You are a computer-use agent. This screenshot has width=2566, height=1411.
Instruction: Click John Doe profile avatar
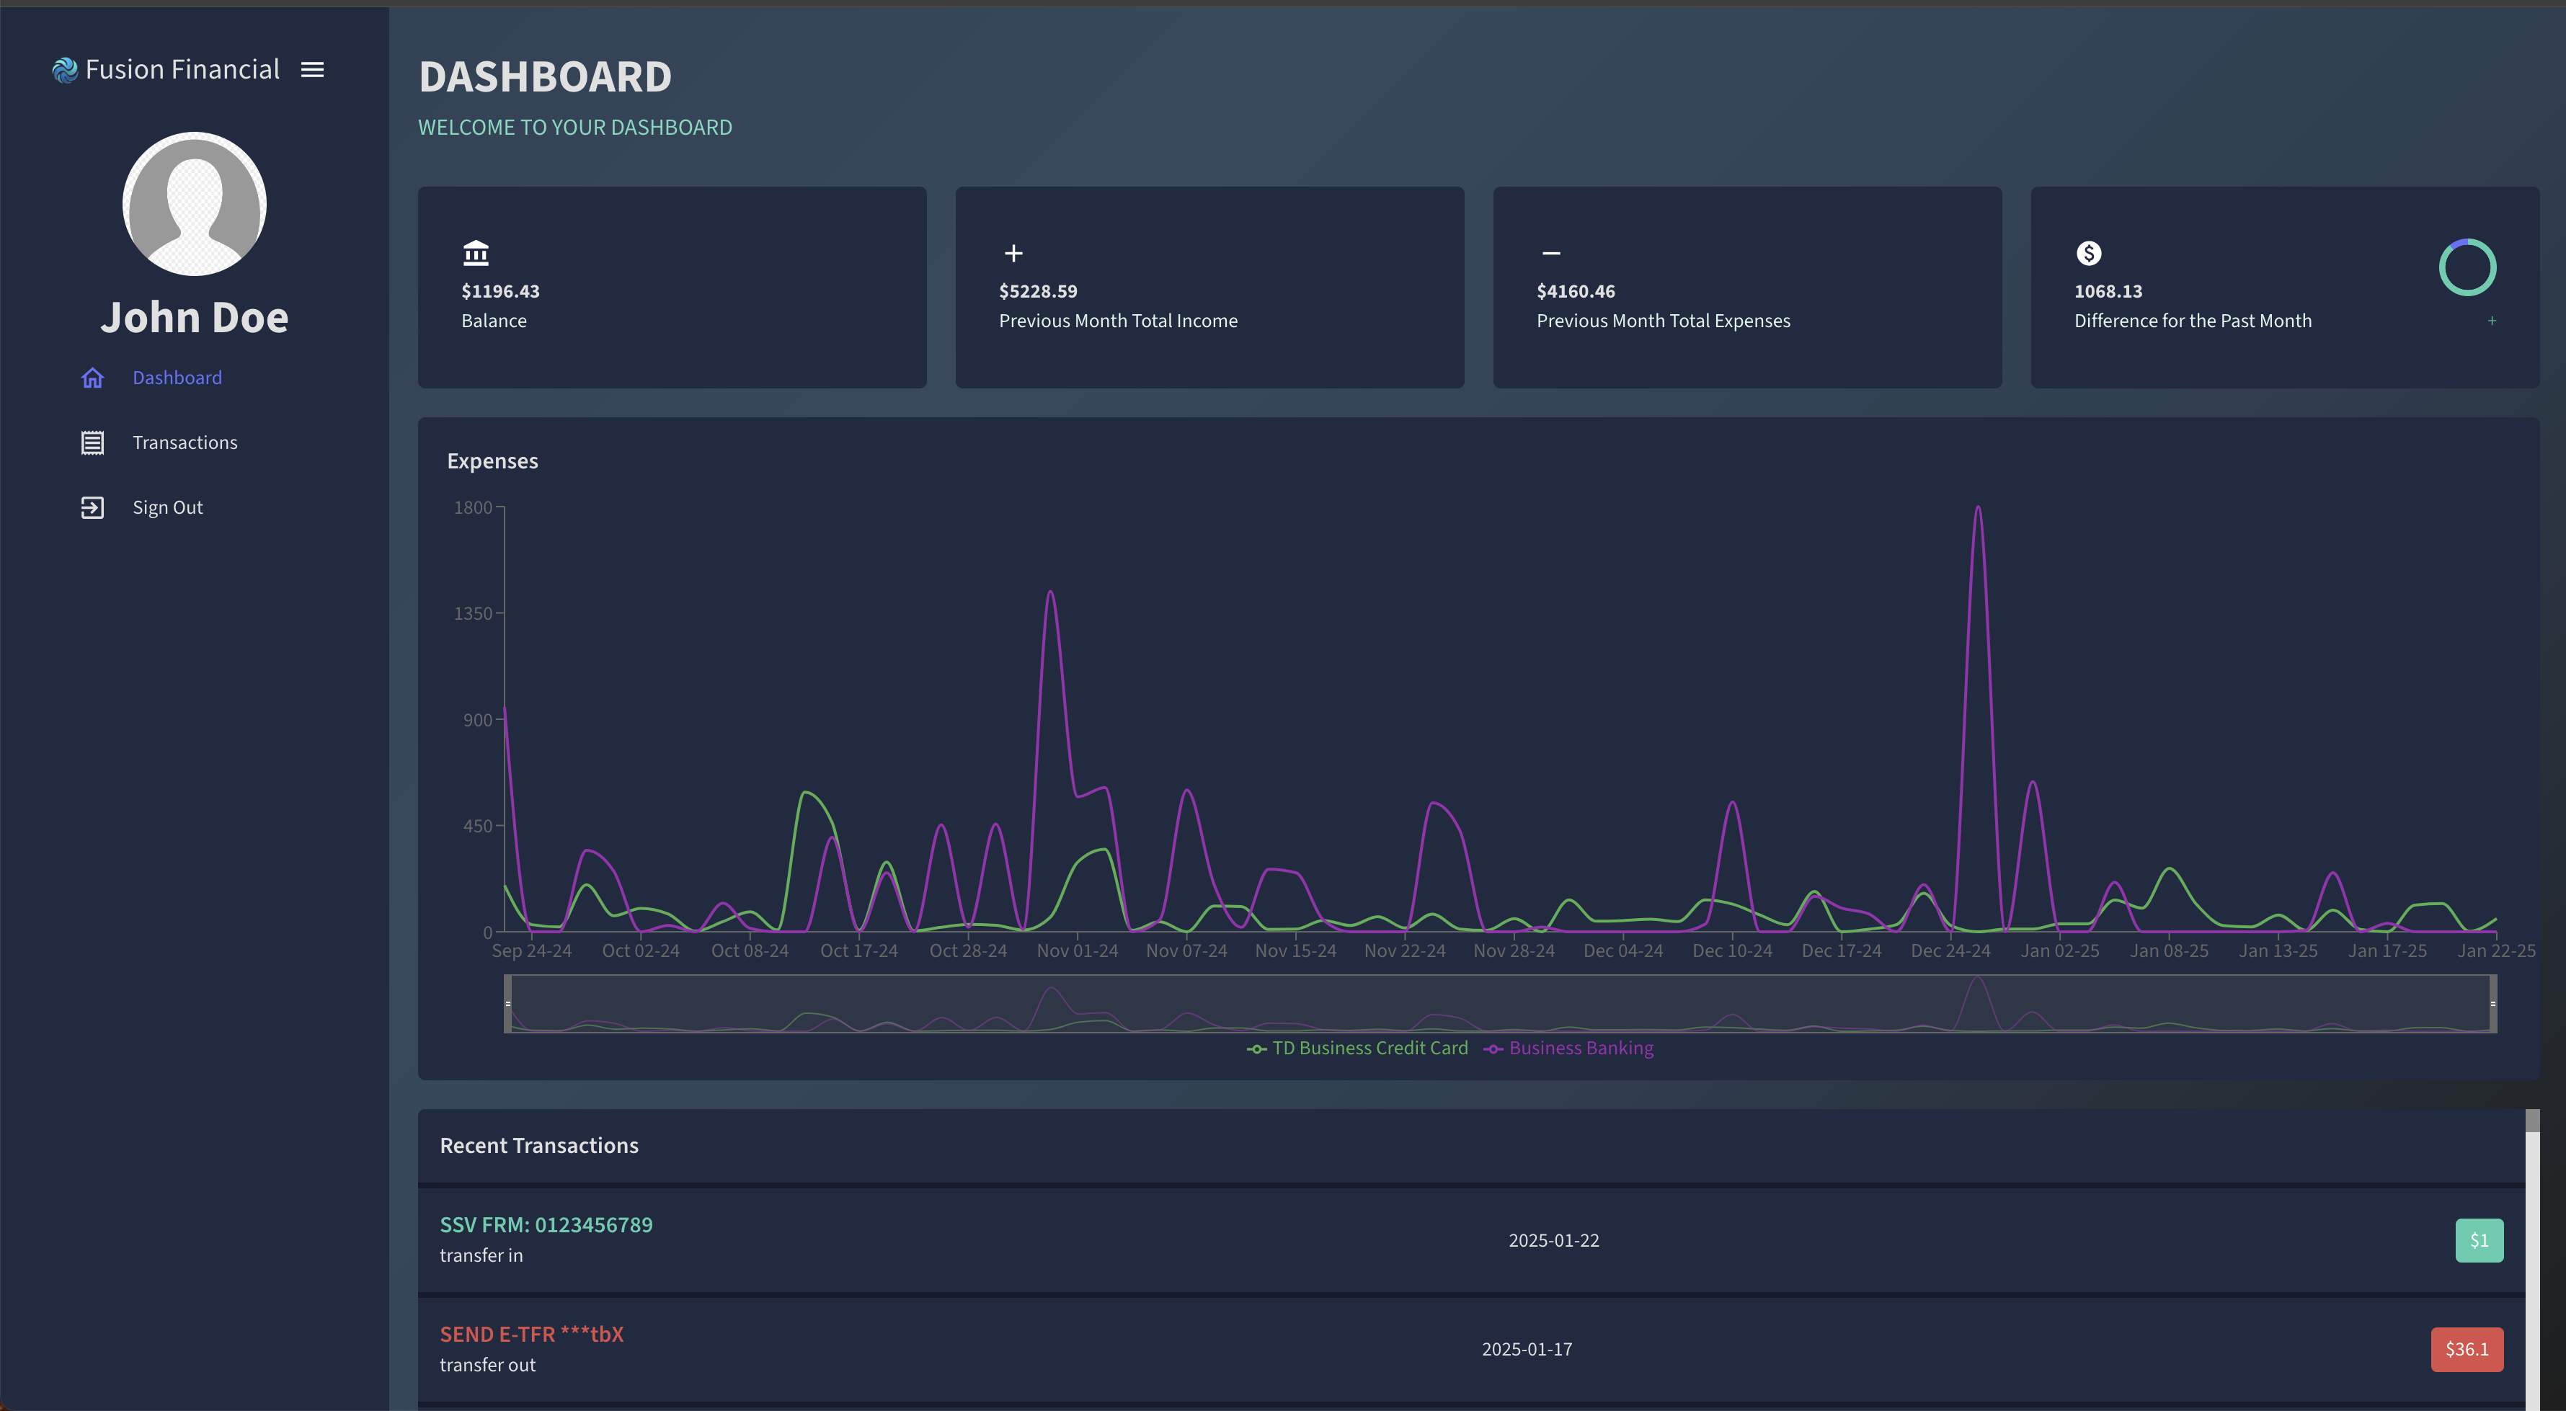coord(194,204)
